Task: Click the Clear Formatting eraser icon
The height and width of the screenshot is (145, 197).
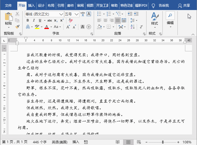Action: coord(71,20)
